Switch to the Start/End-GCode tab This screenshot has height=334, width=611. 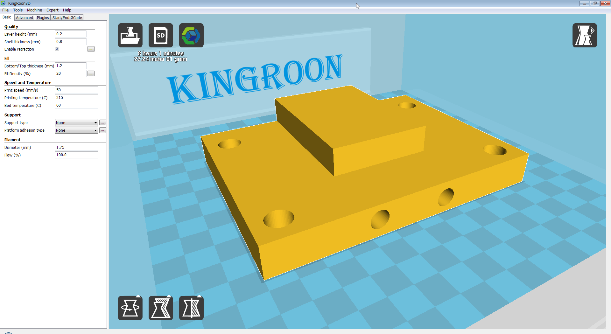[67, 18]
